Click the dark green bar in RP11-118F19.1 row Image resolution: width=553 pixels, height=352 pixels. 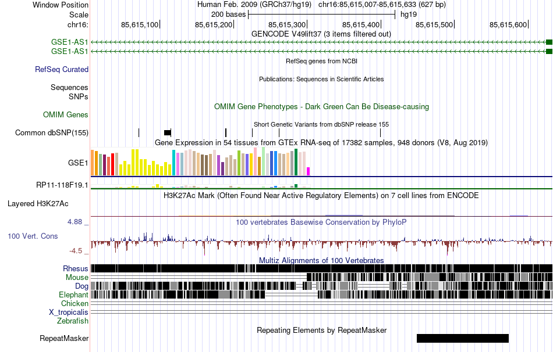tap(296, 186)
